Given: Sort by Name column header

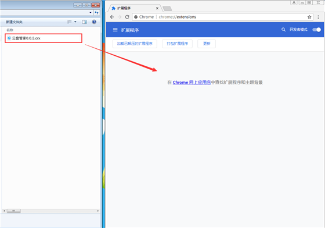Looking at the screenshot, I should [x=10, y=30].
